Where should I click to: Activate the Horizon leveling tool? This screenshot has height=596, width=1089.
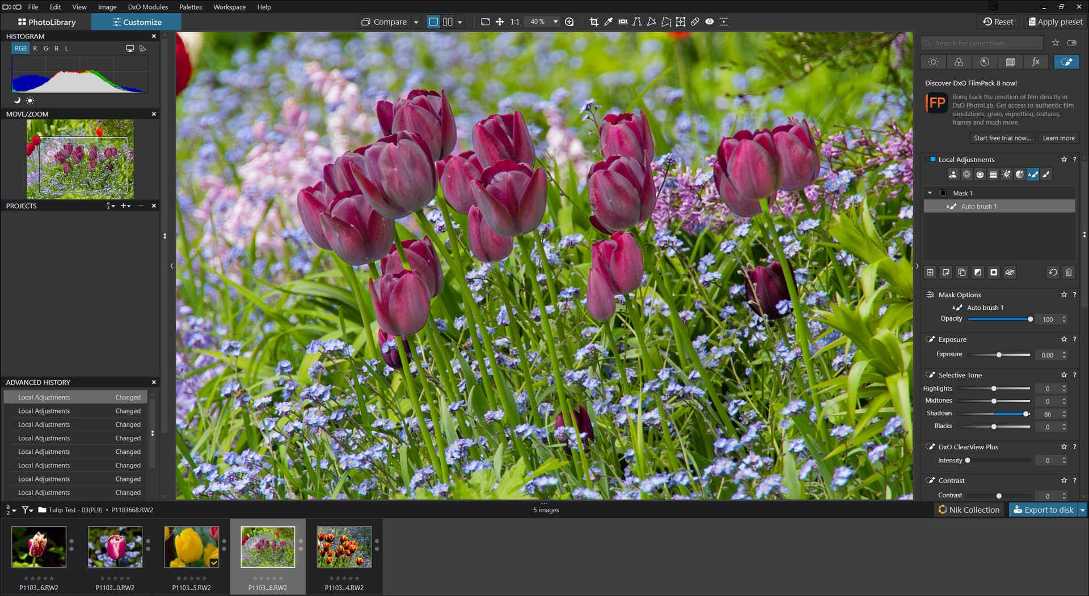tap(623, 22)
